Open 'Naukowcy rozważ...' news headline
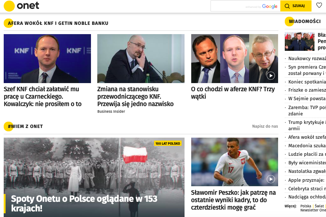The image size is (326, 217). pos(307,59)
